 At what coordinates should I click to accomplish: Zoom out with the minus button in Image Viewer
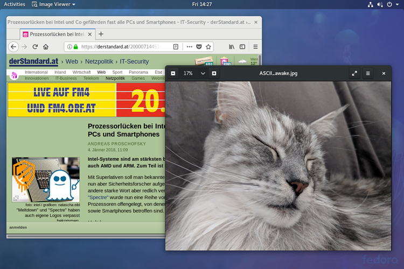173,73
